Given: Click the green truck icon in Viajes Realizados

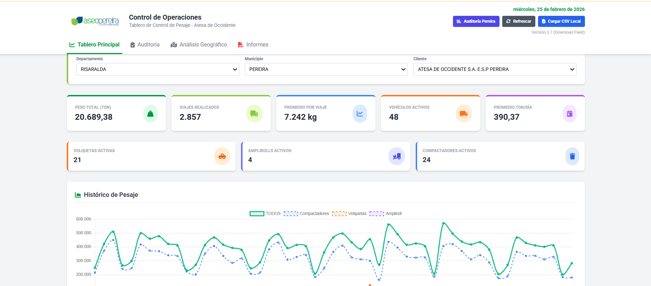Looking at the screenshot, I should 254,114.
